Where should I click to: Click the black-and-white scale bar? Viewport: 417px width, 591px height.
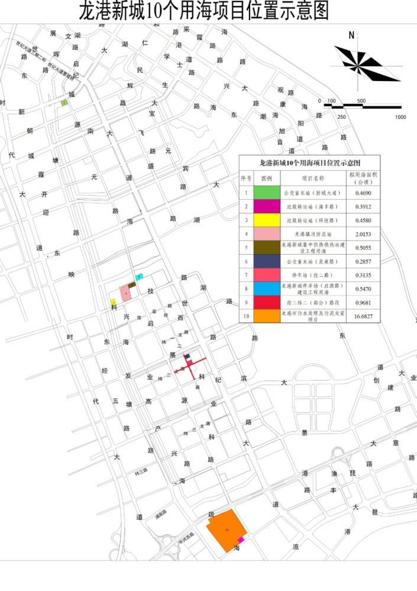pyautogui.click(x=363, y=106)
